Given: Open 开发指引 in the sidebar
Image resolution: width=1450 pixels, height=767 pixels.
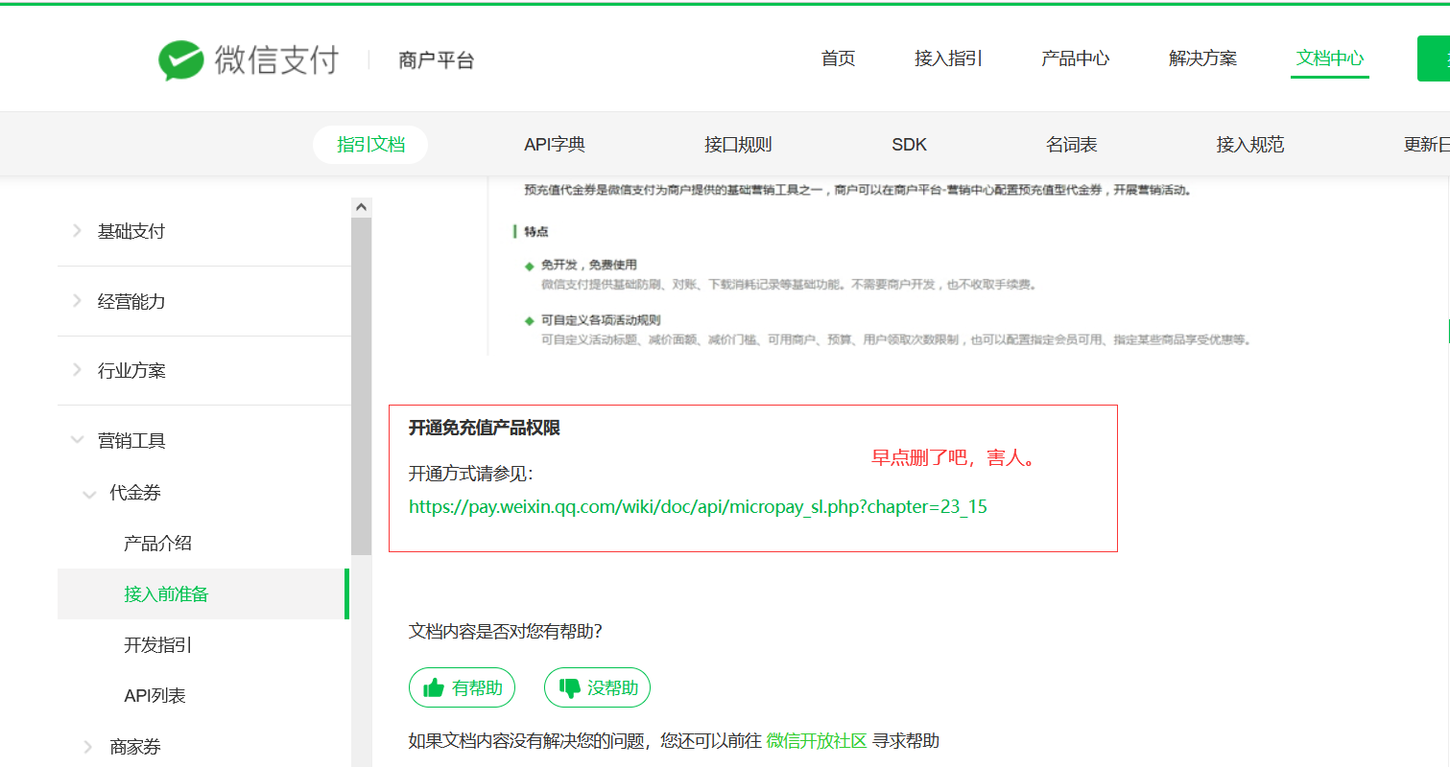Looking at the screenshot, I should [x=157, y=645].
